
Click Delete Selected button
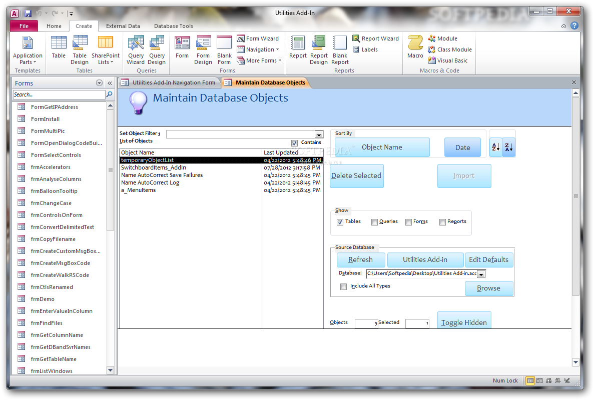[356, 175]
